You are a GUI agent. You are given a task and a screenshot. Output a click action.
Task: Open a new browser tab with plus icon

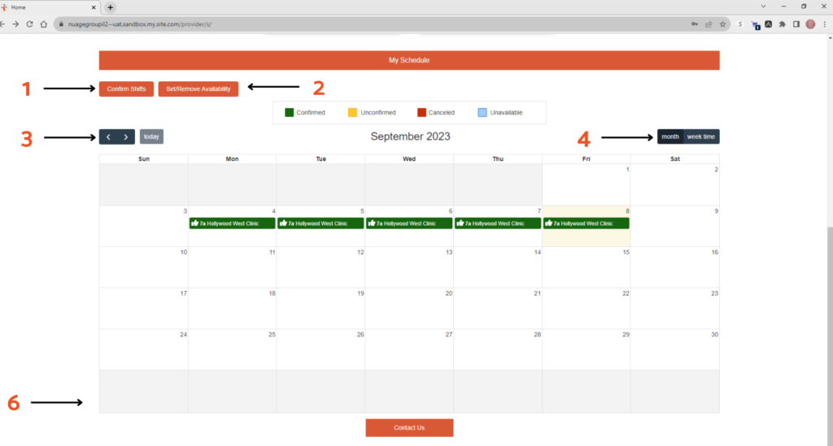tap(111, 7)
